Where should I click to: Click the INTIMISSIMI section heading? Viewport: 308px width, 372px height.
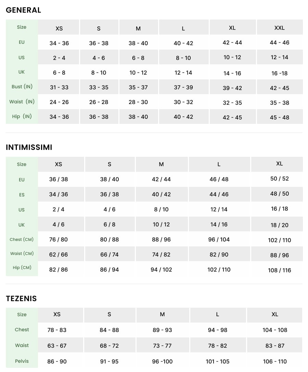tap(29, 147)
